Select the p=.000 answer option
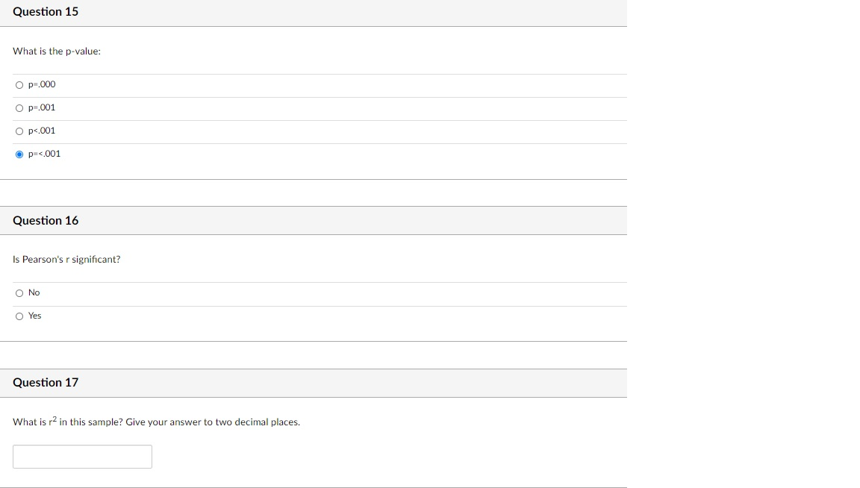The width and height of the screenshot is (860, 488). coord(19,84)
